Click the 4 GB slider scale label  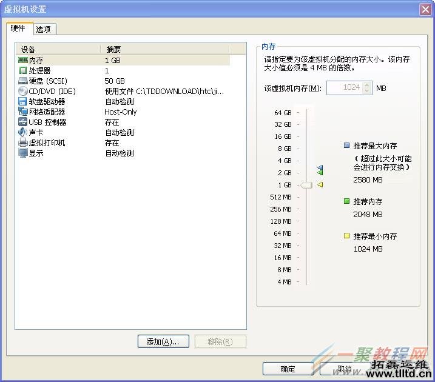pos(285,161)
